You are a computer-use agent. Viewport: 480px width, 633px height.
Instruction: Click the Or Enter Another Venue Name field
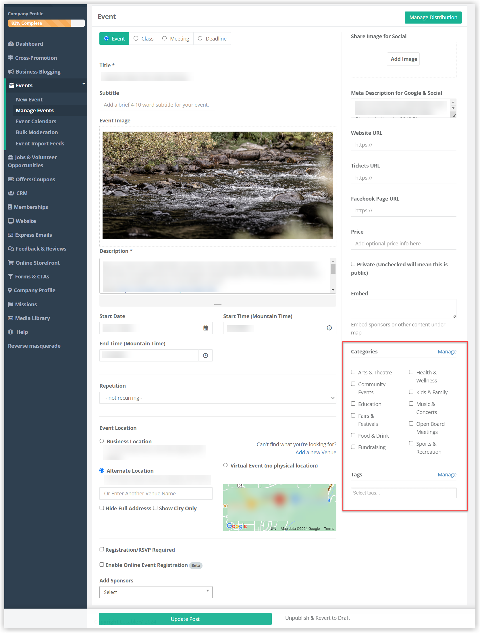(x=156, y=493)
